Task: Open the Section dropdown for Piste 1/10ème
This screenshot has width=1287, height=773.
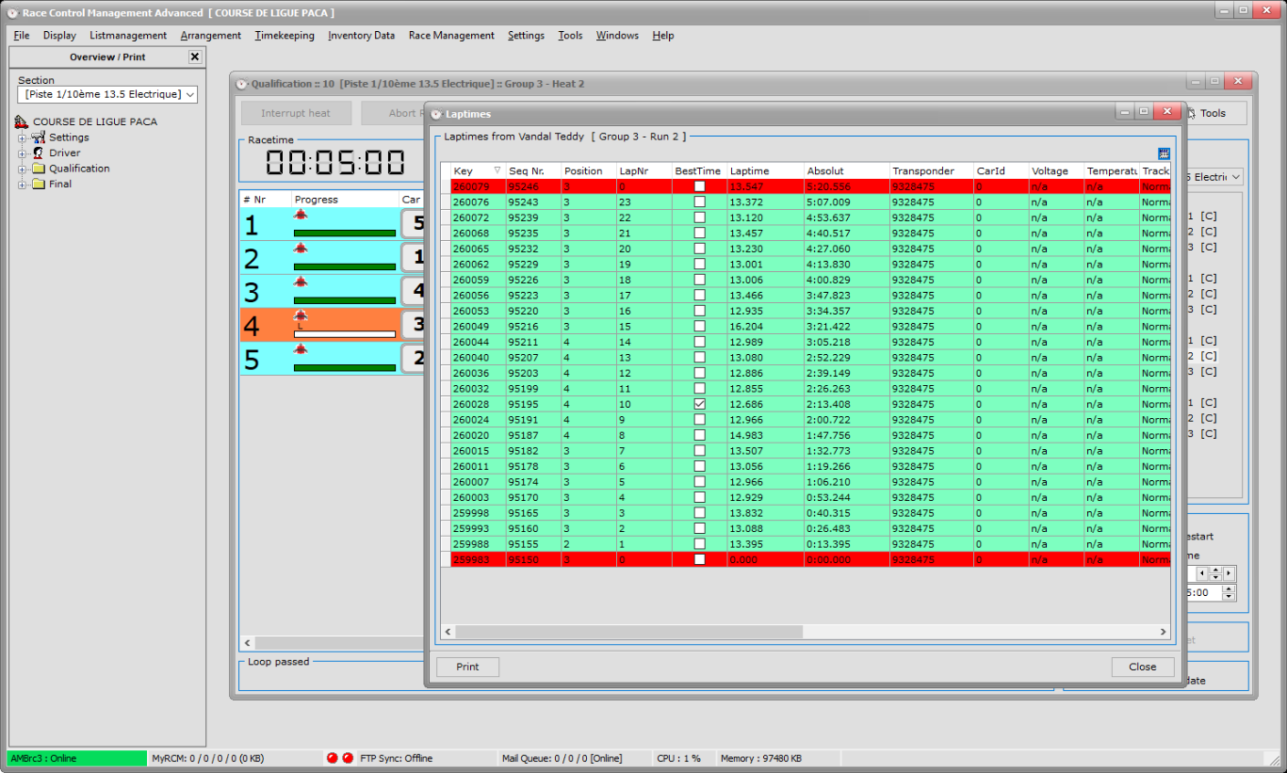Action: click(x=189, y=94)
